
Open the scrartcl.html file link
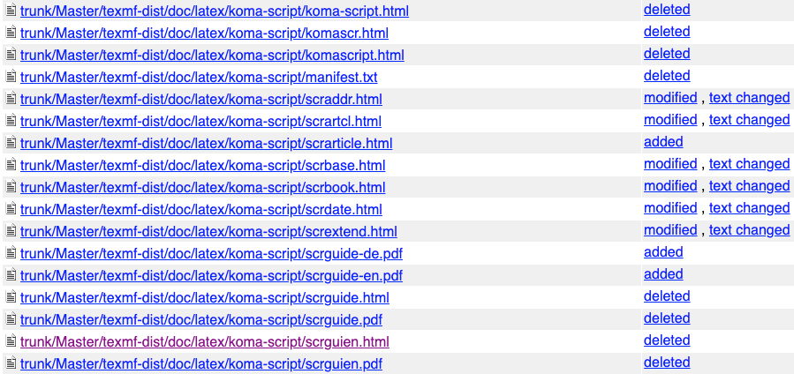(200, 122)
